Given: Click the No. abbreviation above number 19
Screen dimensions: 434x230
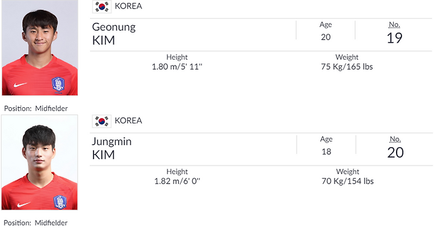Looking at the screenshot, I should 394,25.
